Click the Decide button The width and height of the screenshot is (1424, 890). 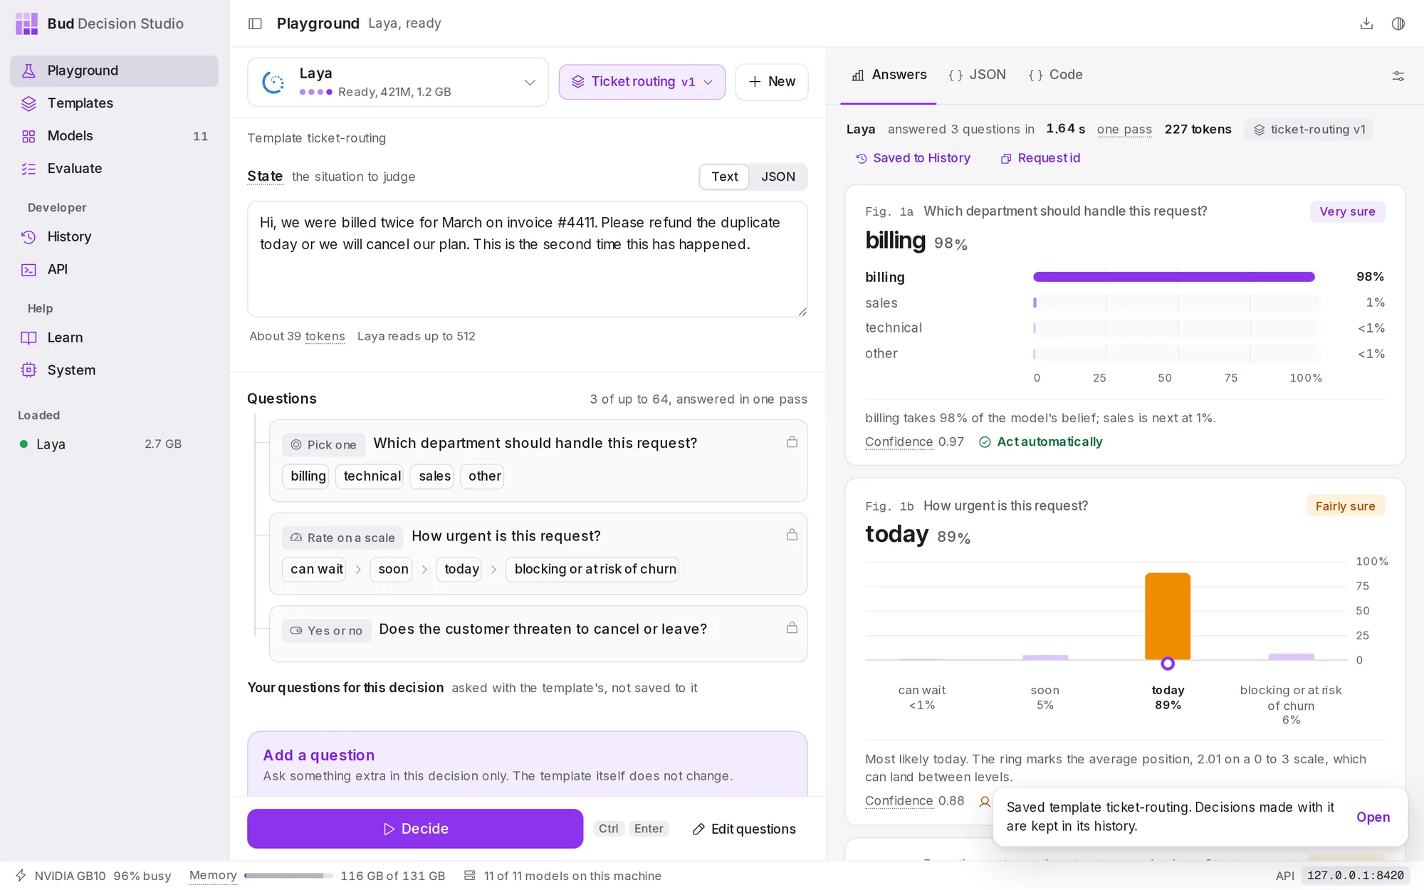415,829
